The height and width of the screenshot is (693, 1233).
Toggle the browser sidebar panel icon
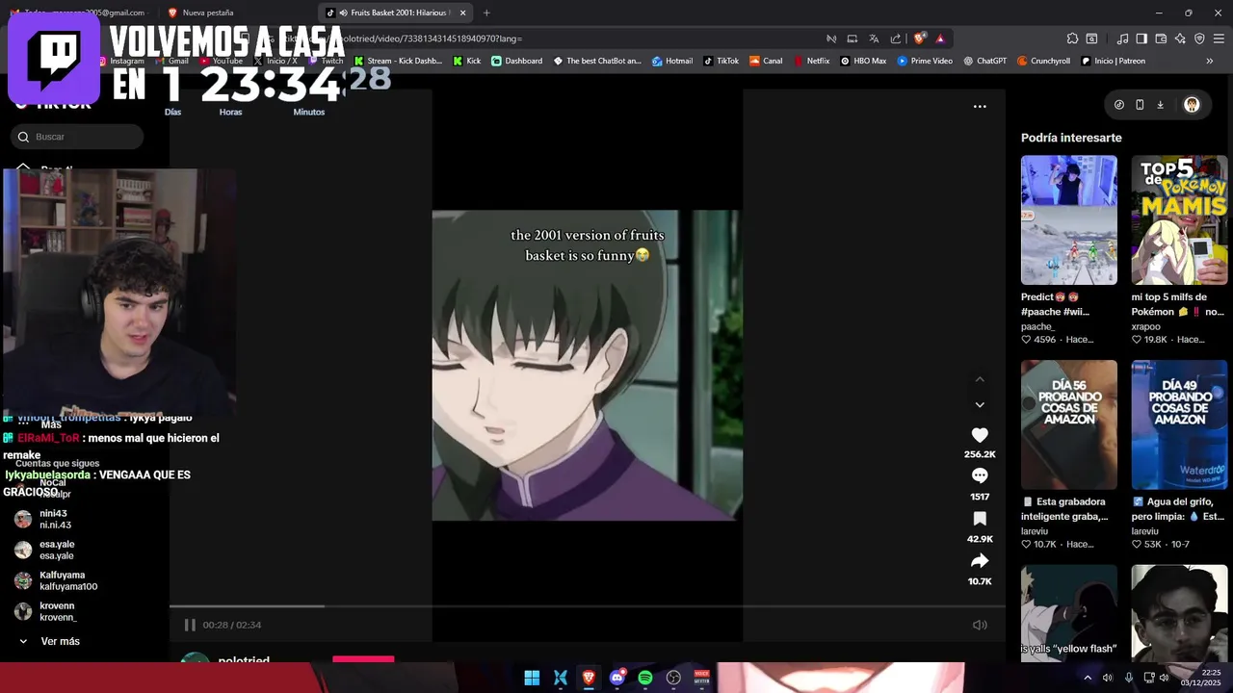click(x=1141, y=38)
